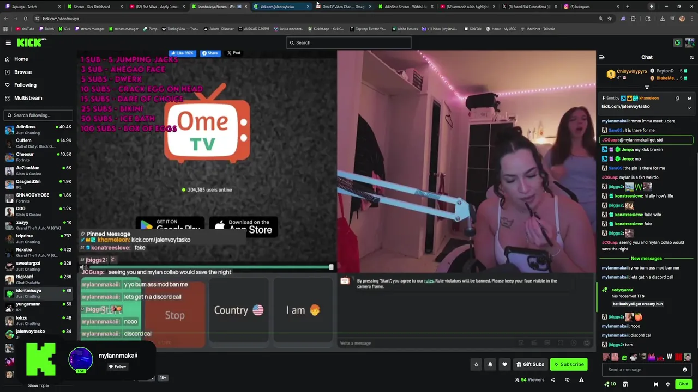Open the profile avatar at top right

(690, 42)
